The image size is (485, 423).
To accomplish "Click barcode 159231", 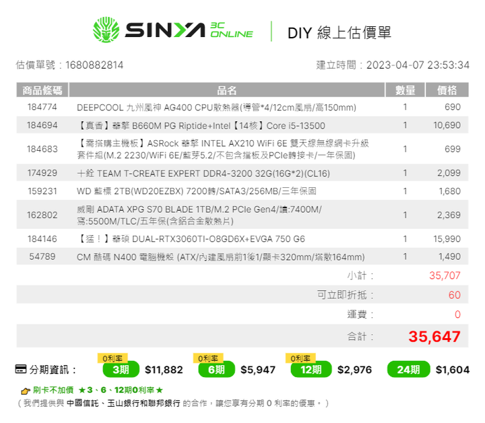I will pyautogui.click(x=42, y=191).
